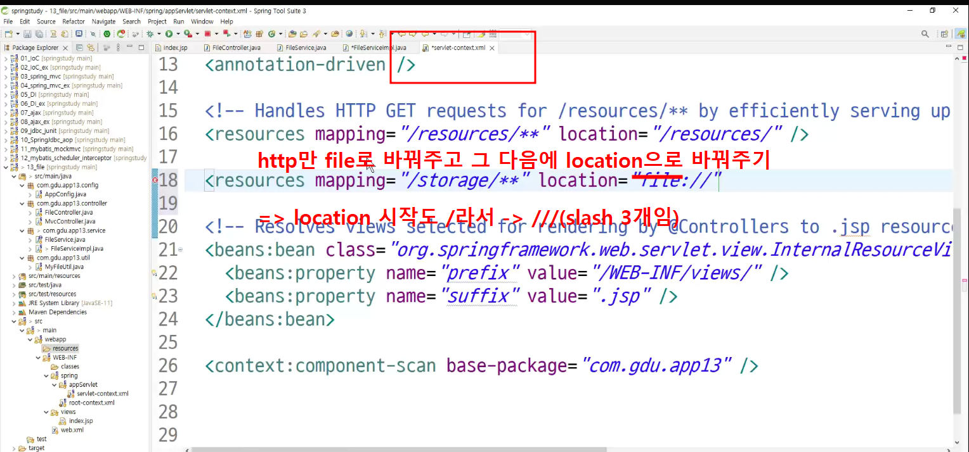Switch to the FileService.java editor tab
Screen dimensions: 969x452
[301, 48]
